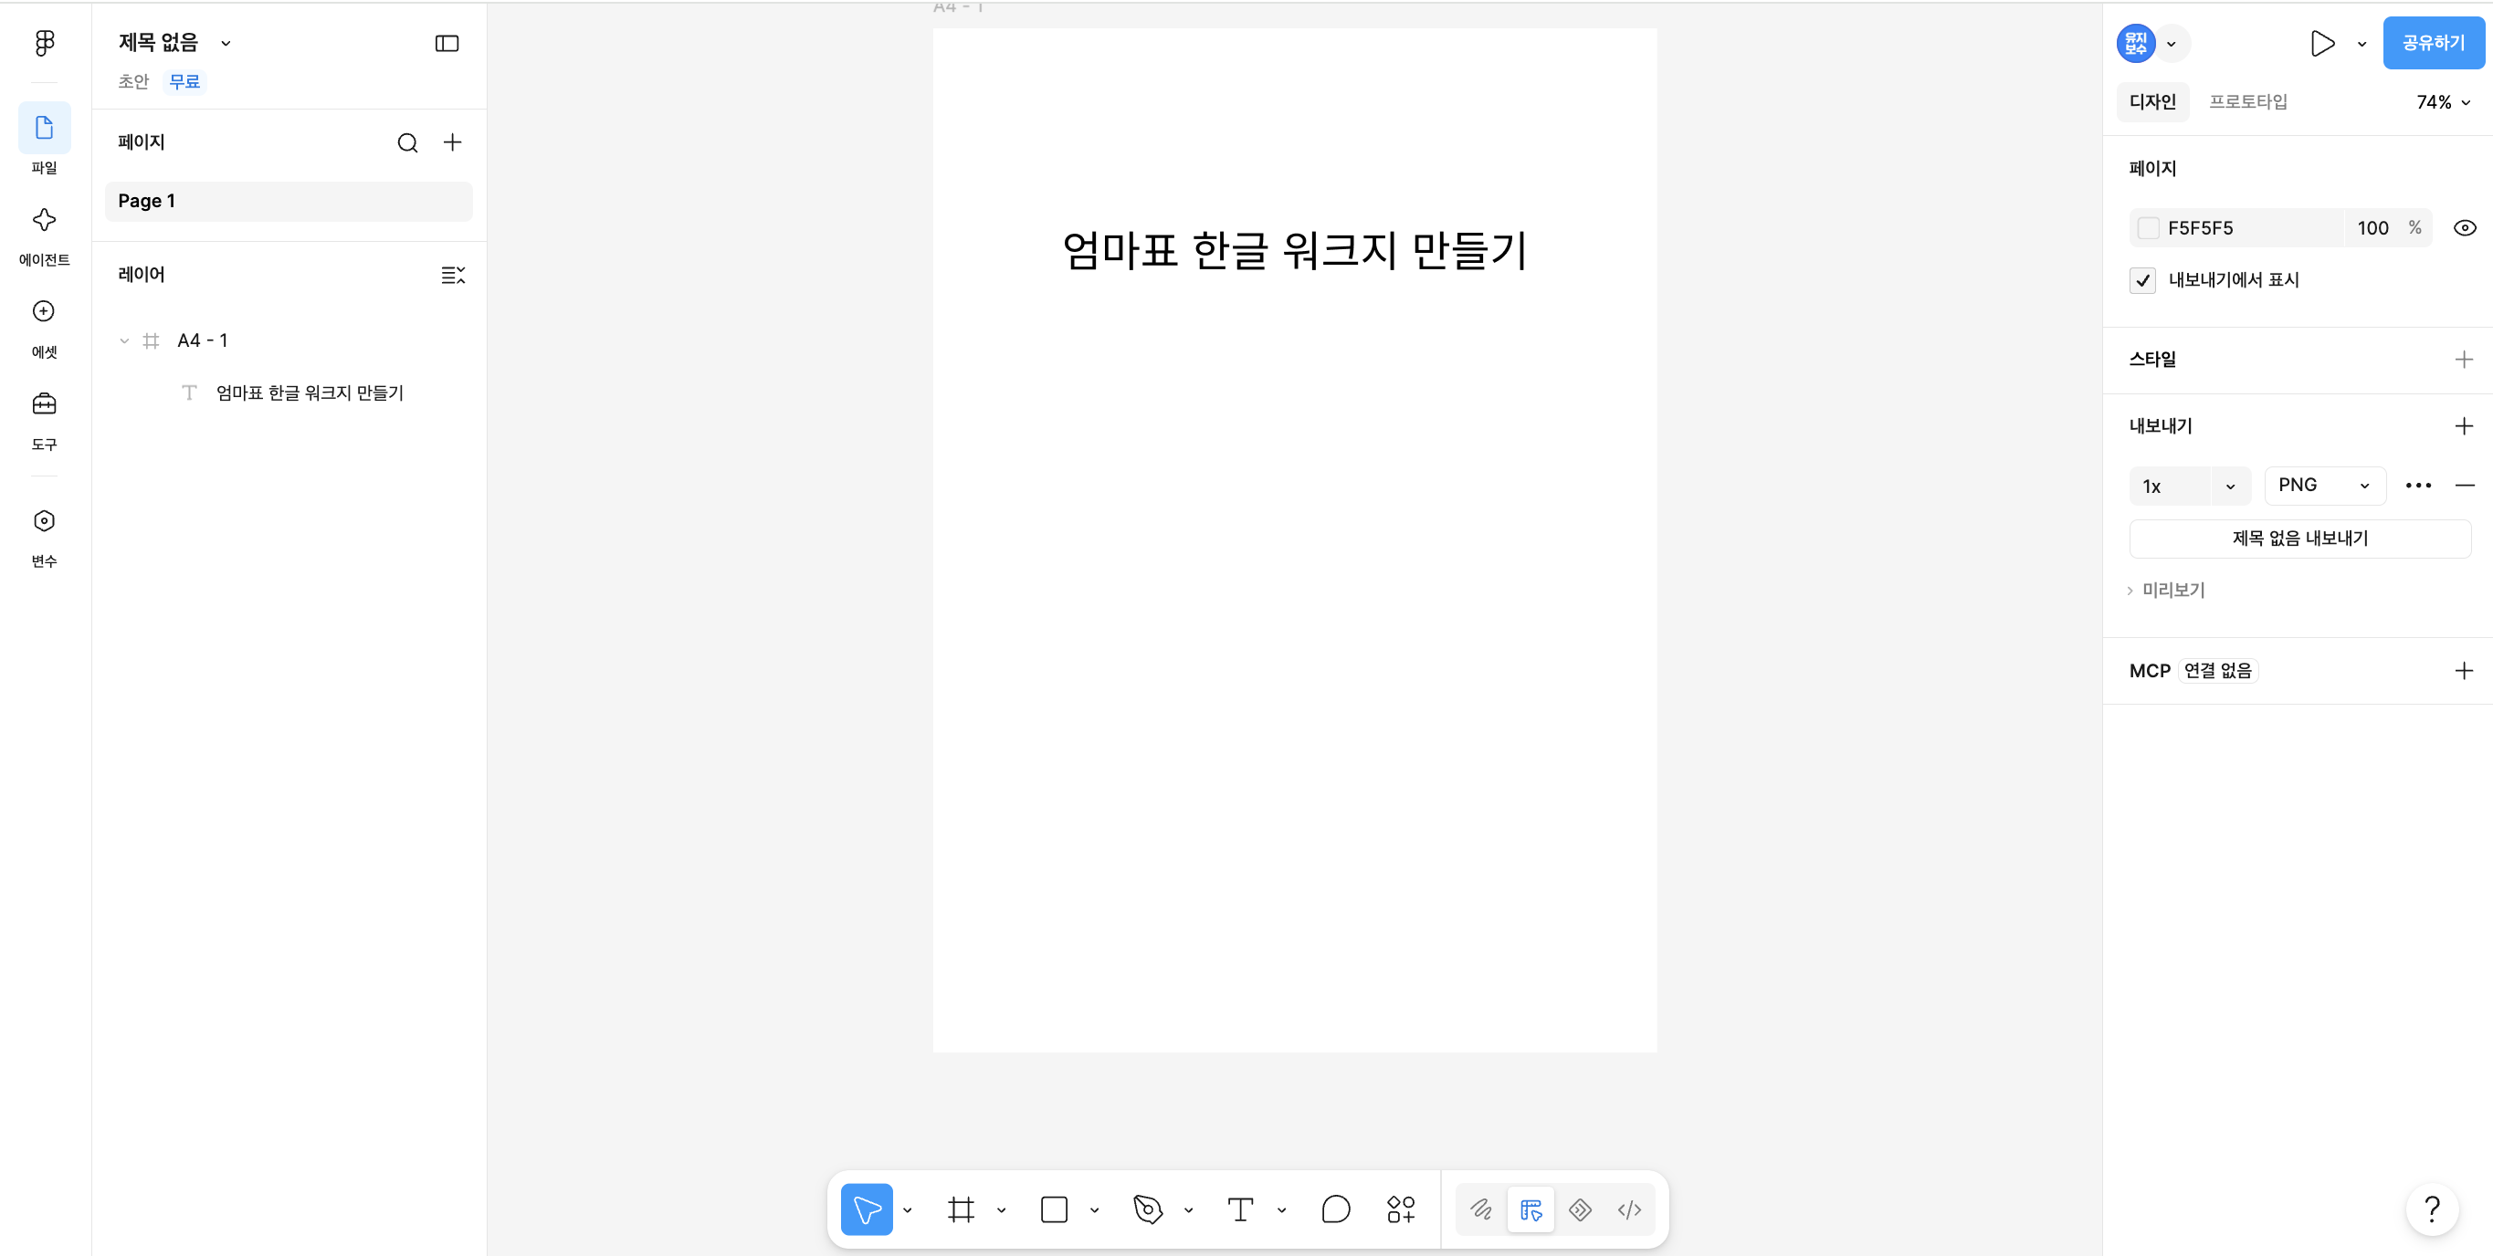Add a new page with plus icon

click(453, 143)
